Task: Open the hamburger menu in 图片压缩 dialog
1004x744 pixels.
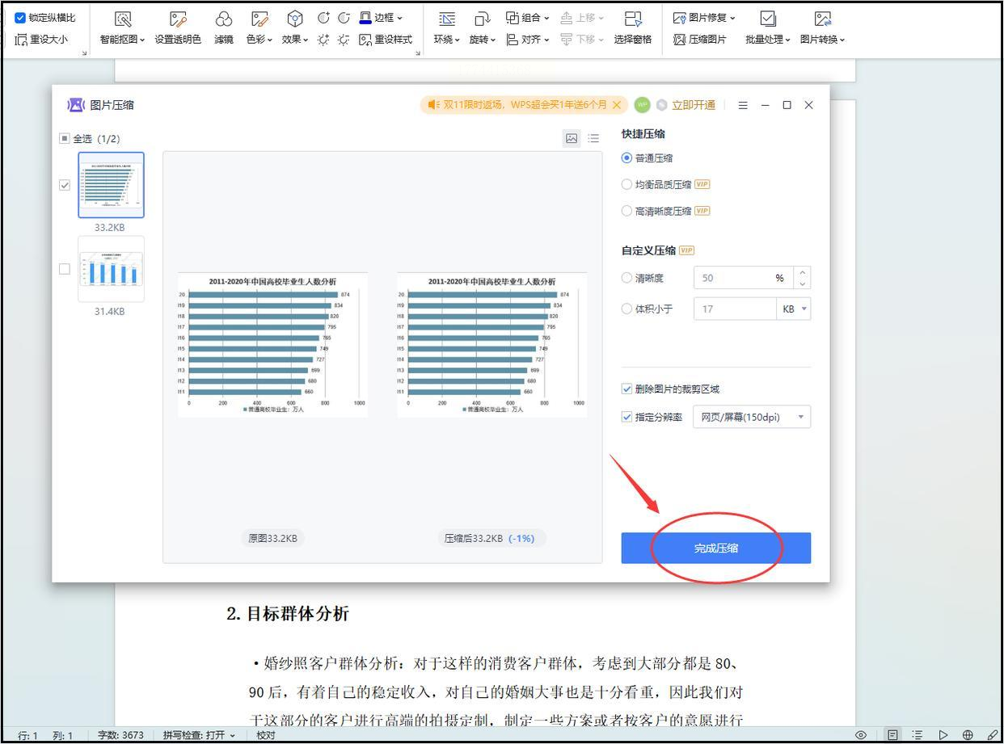Action: point(743,105)
